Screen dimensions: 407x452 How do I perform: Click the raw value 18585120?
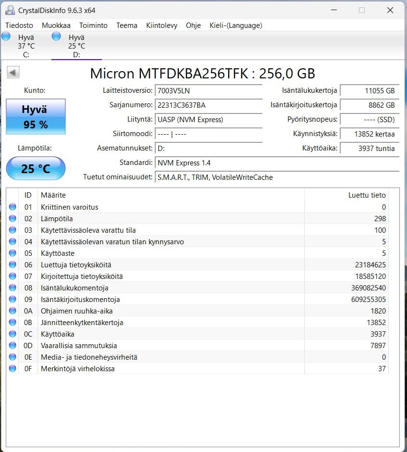[370, 276]
